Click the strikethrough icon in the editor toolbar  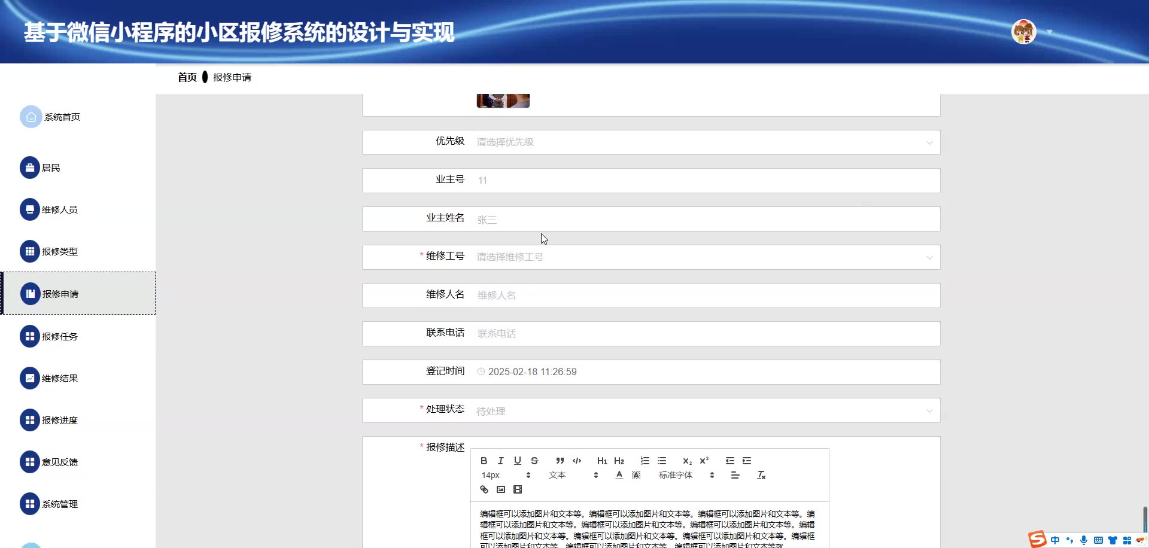click(x=534, y=461)
